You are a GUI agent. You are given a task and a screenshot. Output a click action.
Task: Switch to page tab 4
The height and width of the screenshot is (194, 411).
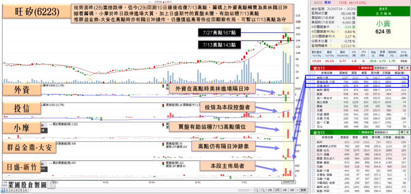click(16, 190)
